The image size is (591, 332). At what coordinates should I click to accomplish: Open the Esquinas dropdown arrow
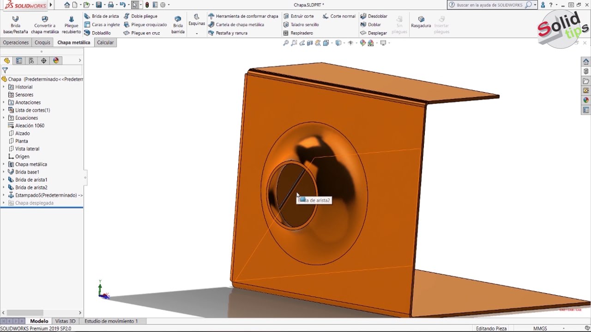197,33
